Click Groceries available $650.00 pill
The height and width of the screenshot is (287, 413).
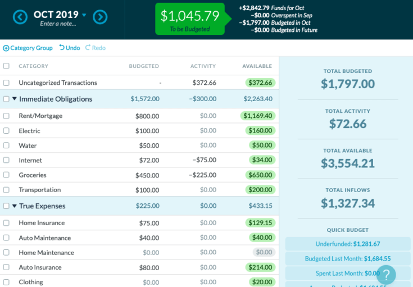[260, 175]
